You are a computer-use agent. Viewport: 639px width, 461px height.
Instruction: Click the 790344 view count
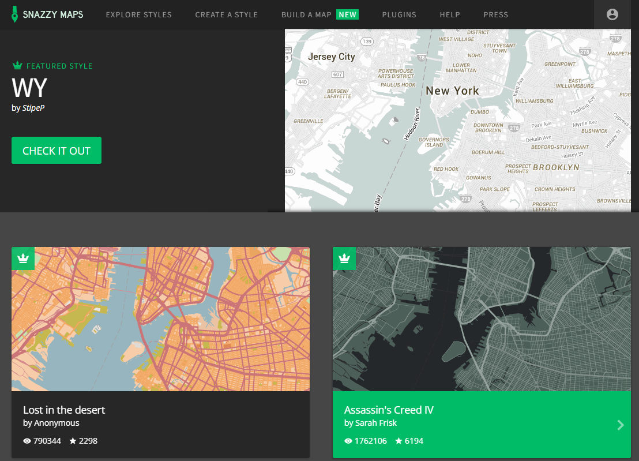[x=47, y=441]
